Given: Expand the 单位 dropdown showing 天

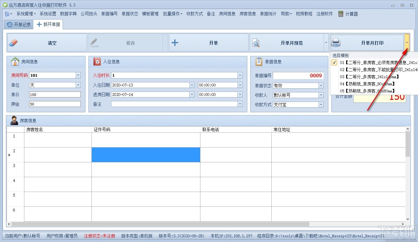Looking at the screenshot, I should click(x=78, y=85).
